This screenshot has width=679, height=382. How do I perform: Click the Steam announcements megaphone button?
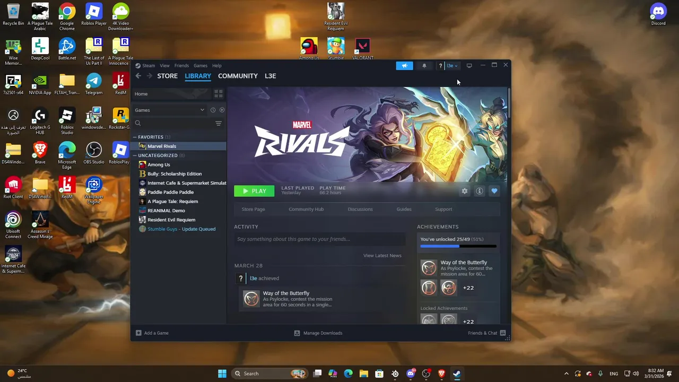click(404, 66)
